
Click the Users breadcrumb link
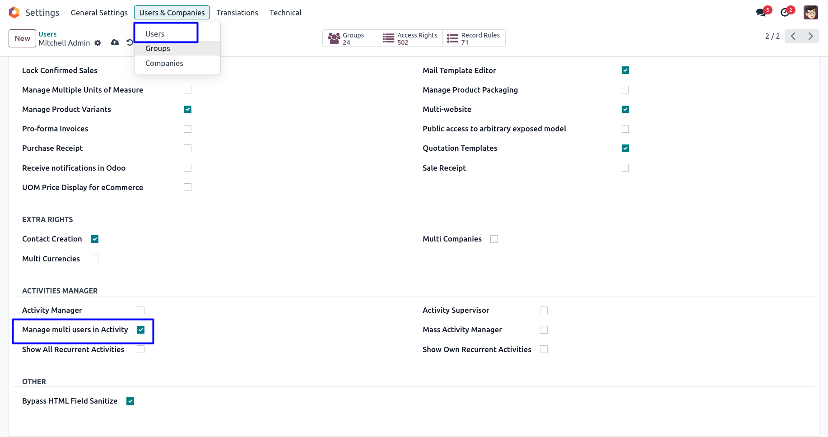click(47, 34)
